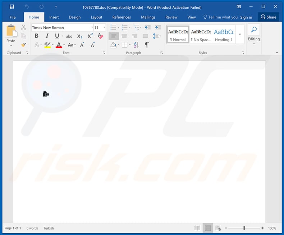Open Clipboard dialog launcher

tap(27, 53)
